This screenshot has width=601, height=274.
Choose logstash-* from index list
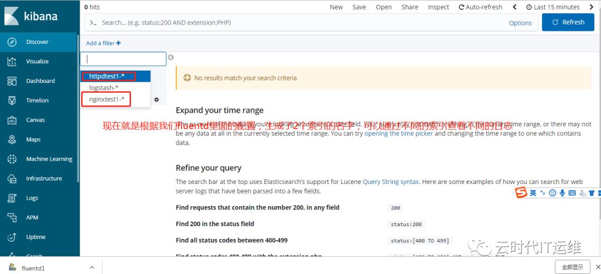click(104, 88)
